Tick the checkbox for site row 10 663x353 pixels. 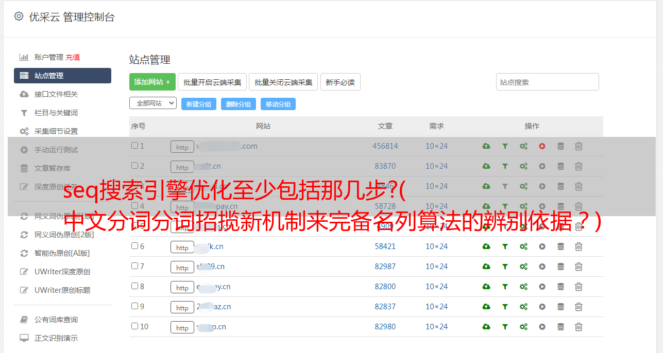point(134,326)
